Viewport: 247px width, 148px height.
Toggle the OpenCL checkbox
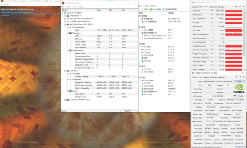click(204, 140)
